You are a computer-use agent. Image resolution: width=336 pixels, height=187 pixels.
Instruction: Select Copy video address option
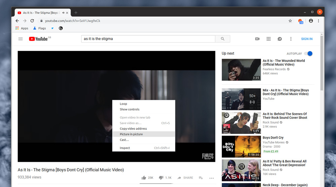[133, 129]
